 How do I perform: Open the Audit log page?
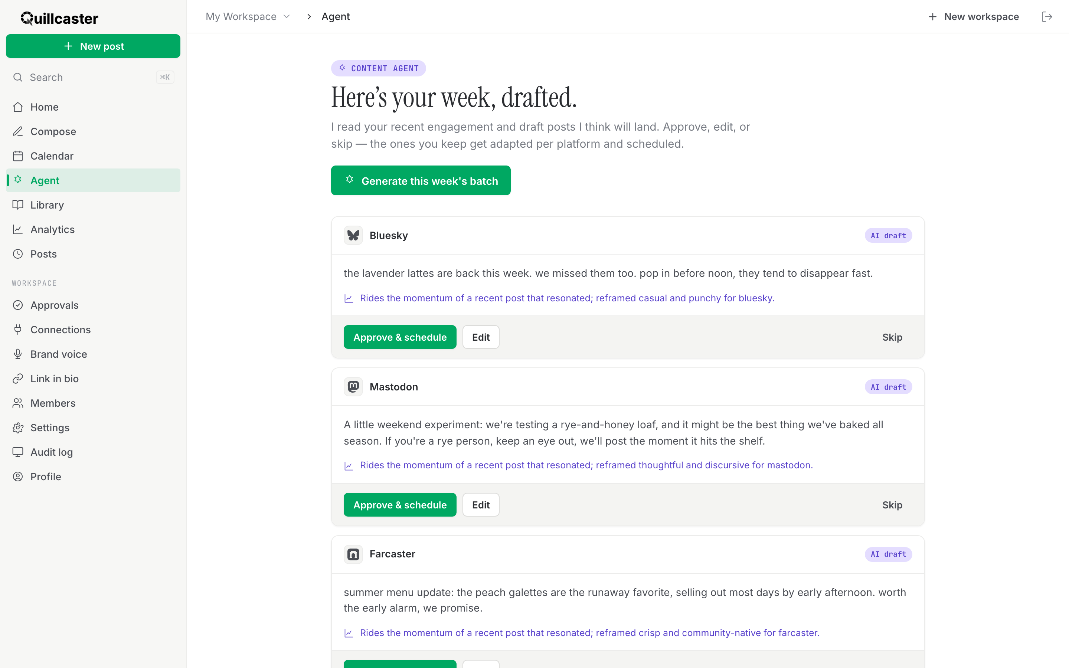93,452
